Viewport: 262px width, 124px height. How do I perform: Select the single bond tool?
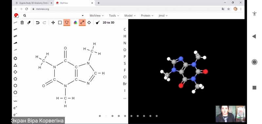click(x=15, y=22)
